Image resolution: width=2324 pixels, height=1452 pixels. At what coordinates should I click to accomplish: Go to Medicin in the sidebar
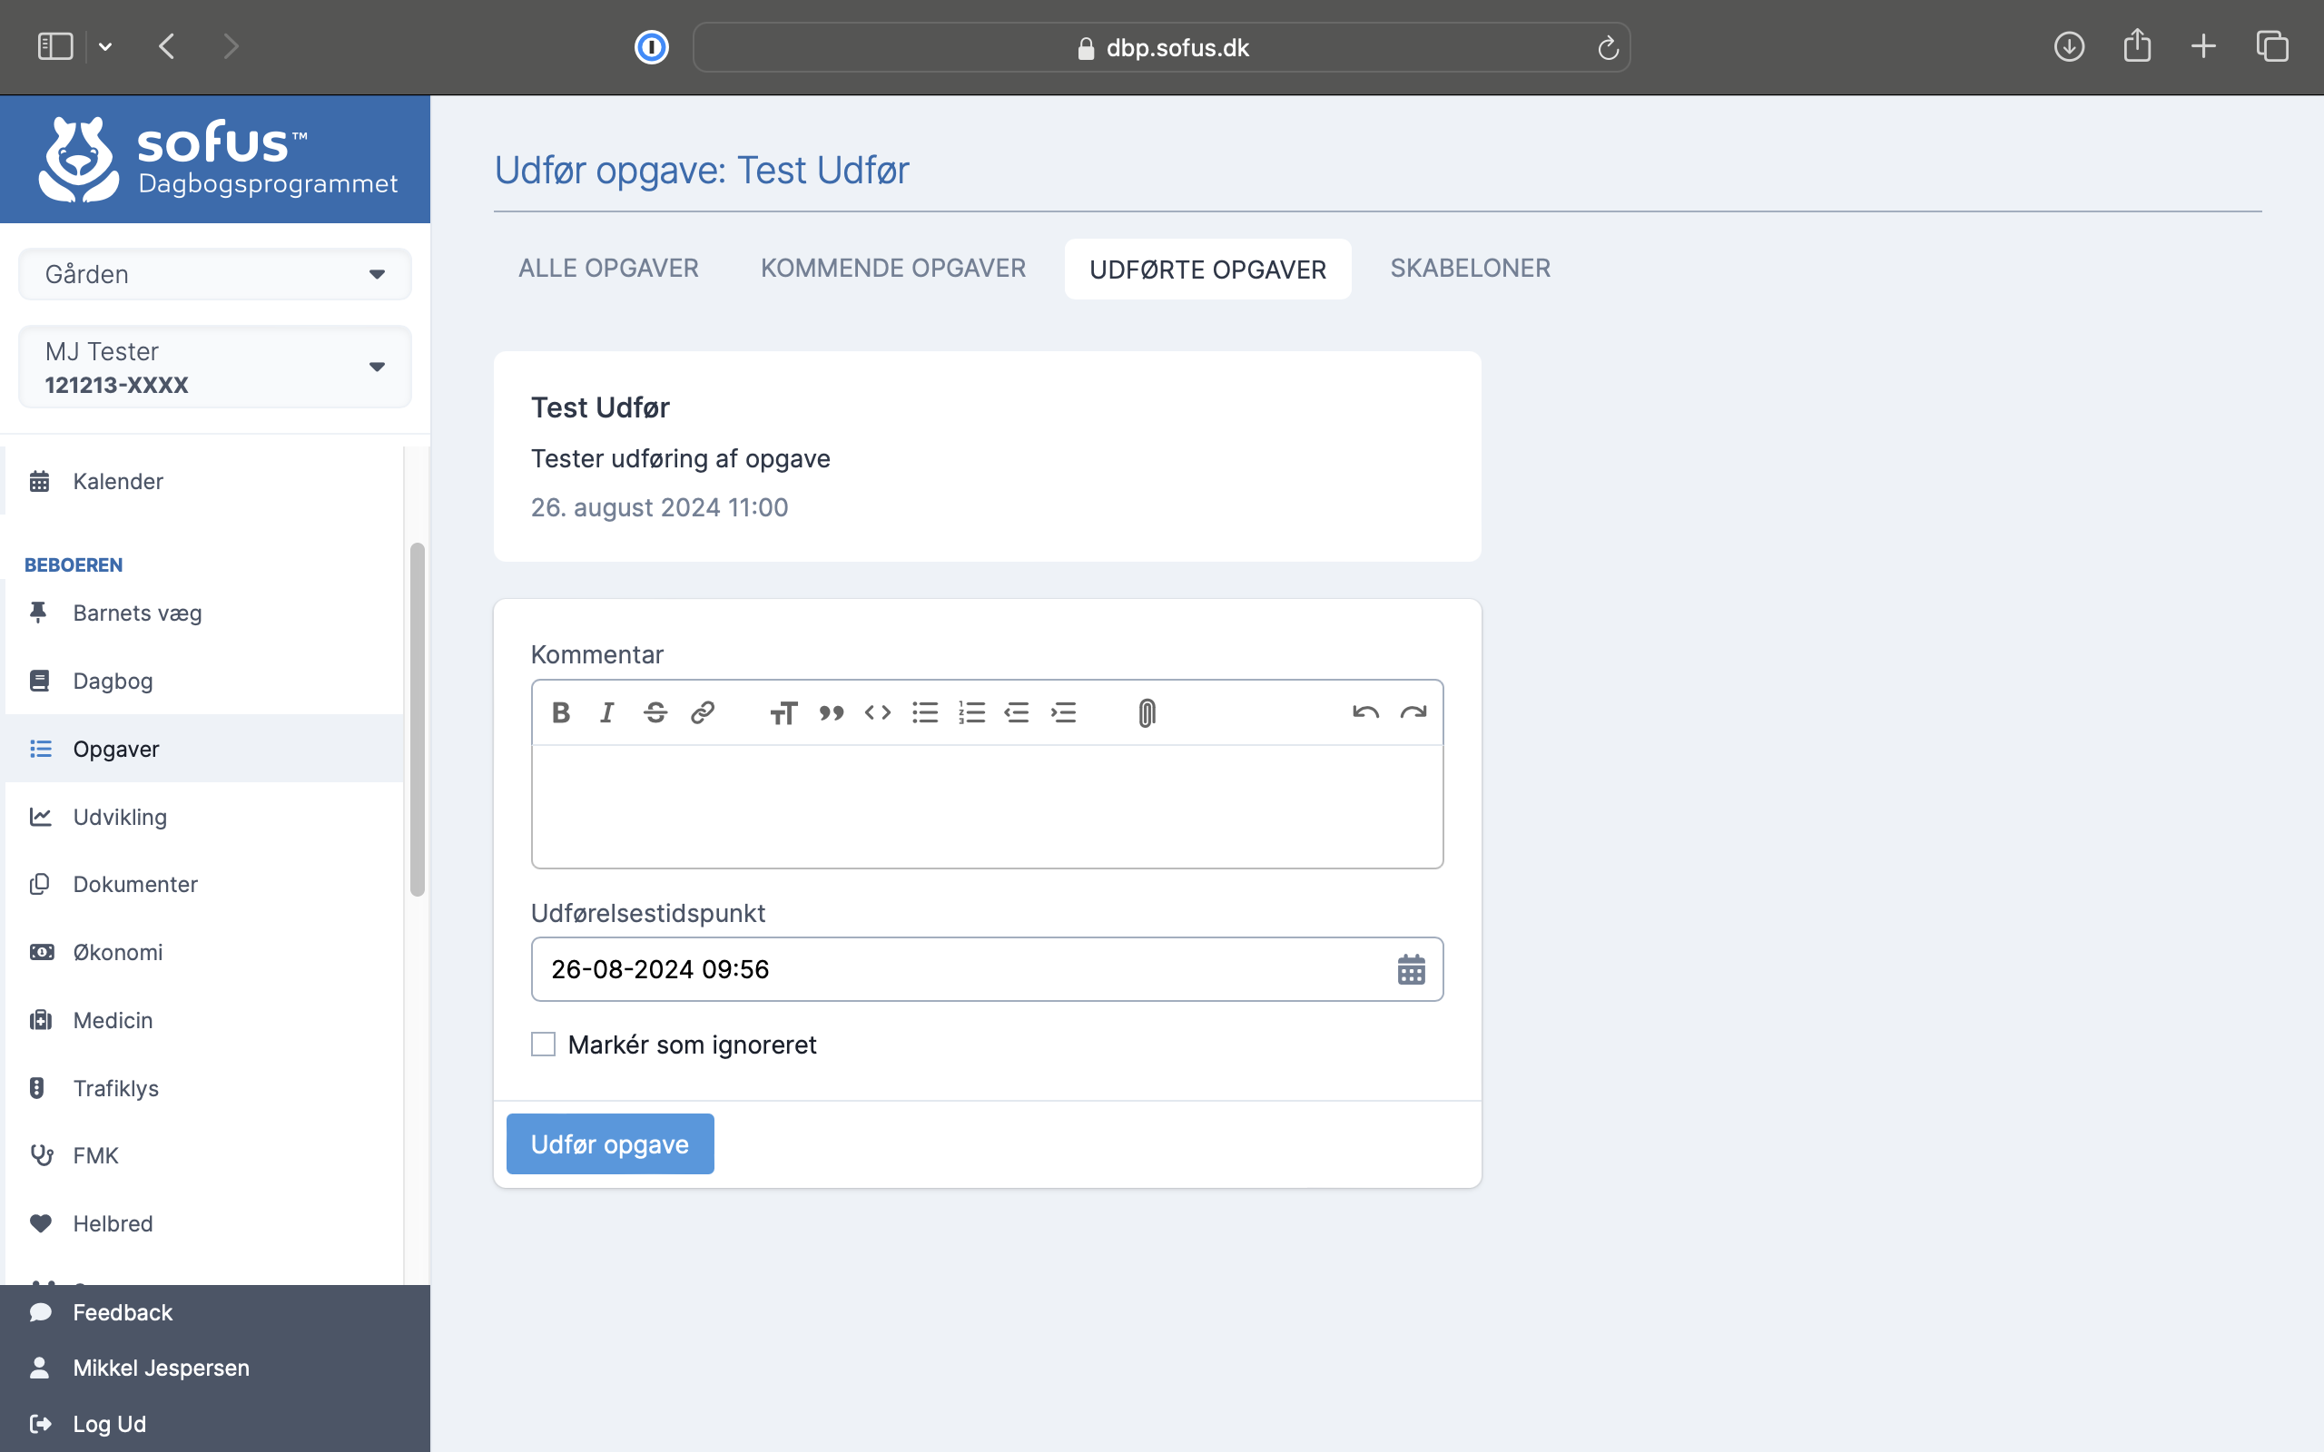tap(113, 1020)
